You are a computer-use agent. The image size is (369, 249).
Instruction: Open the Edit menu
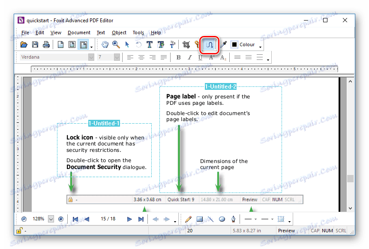(40, 33)
